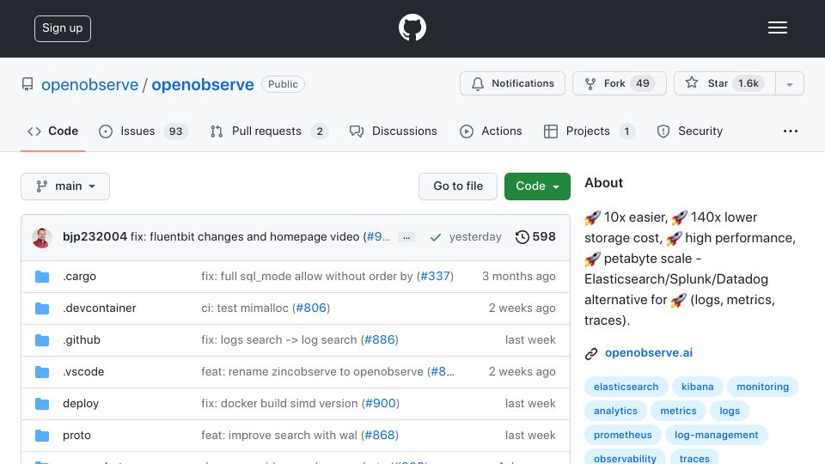825x464 pixels.
Task: Click the analytics topic tag
Action: click(x=615, y=411)
